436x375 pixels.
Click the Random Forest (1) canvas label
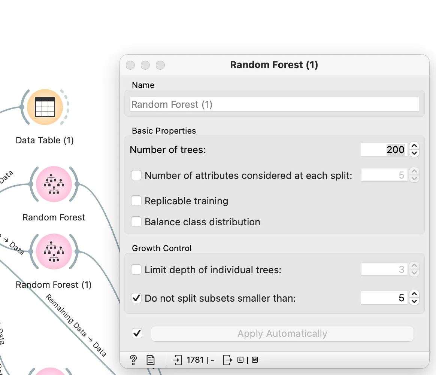coord(54,285)
